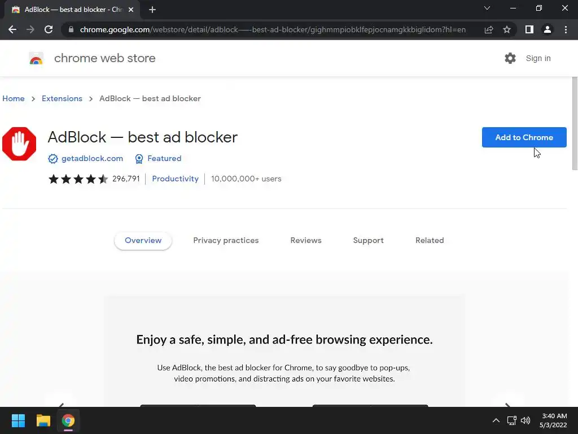Viewport: 578px width, 434px height.
Task: Click the browser back arrow
Action: tap(12, 29)
